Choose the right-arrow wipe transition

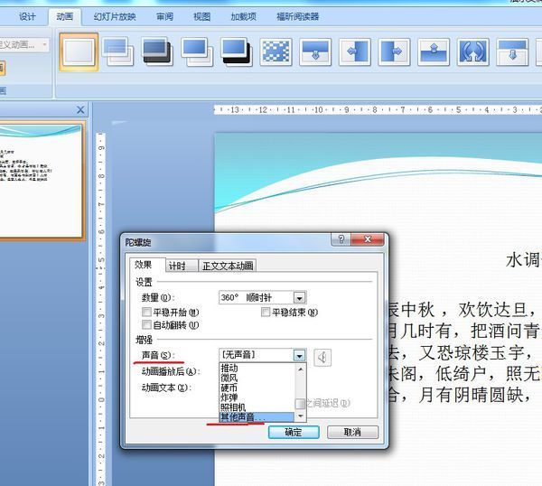[x=394, y=51]
